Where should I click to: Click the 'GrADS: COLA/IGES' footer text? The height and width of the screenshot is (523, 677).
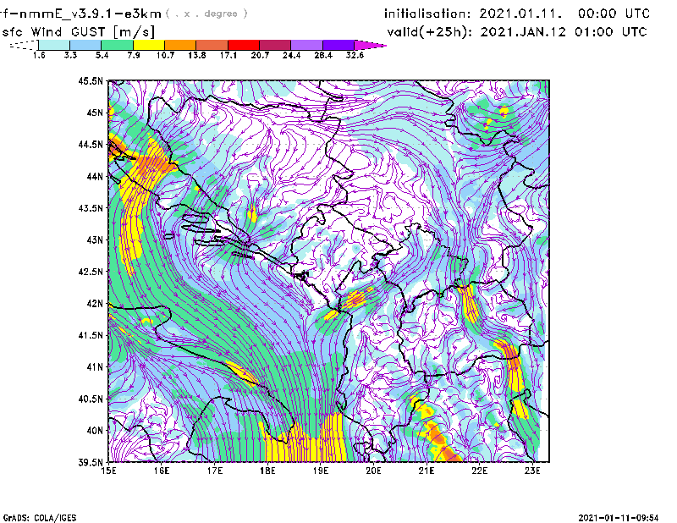tap(39, 518)
